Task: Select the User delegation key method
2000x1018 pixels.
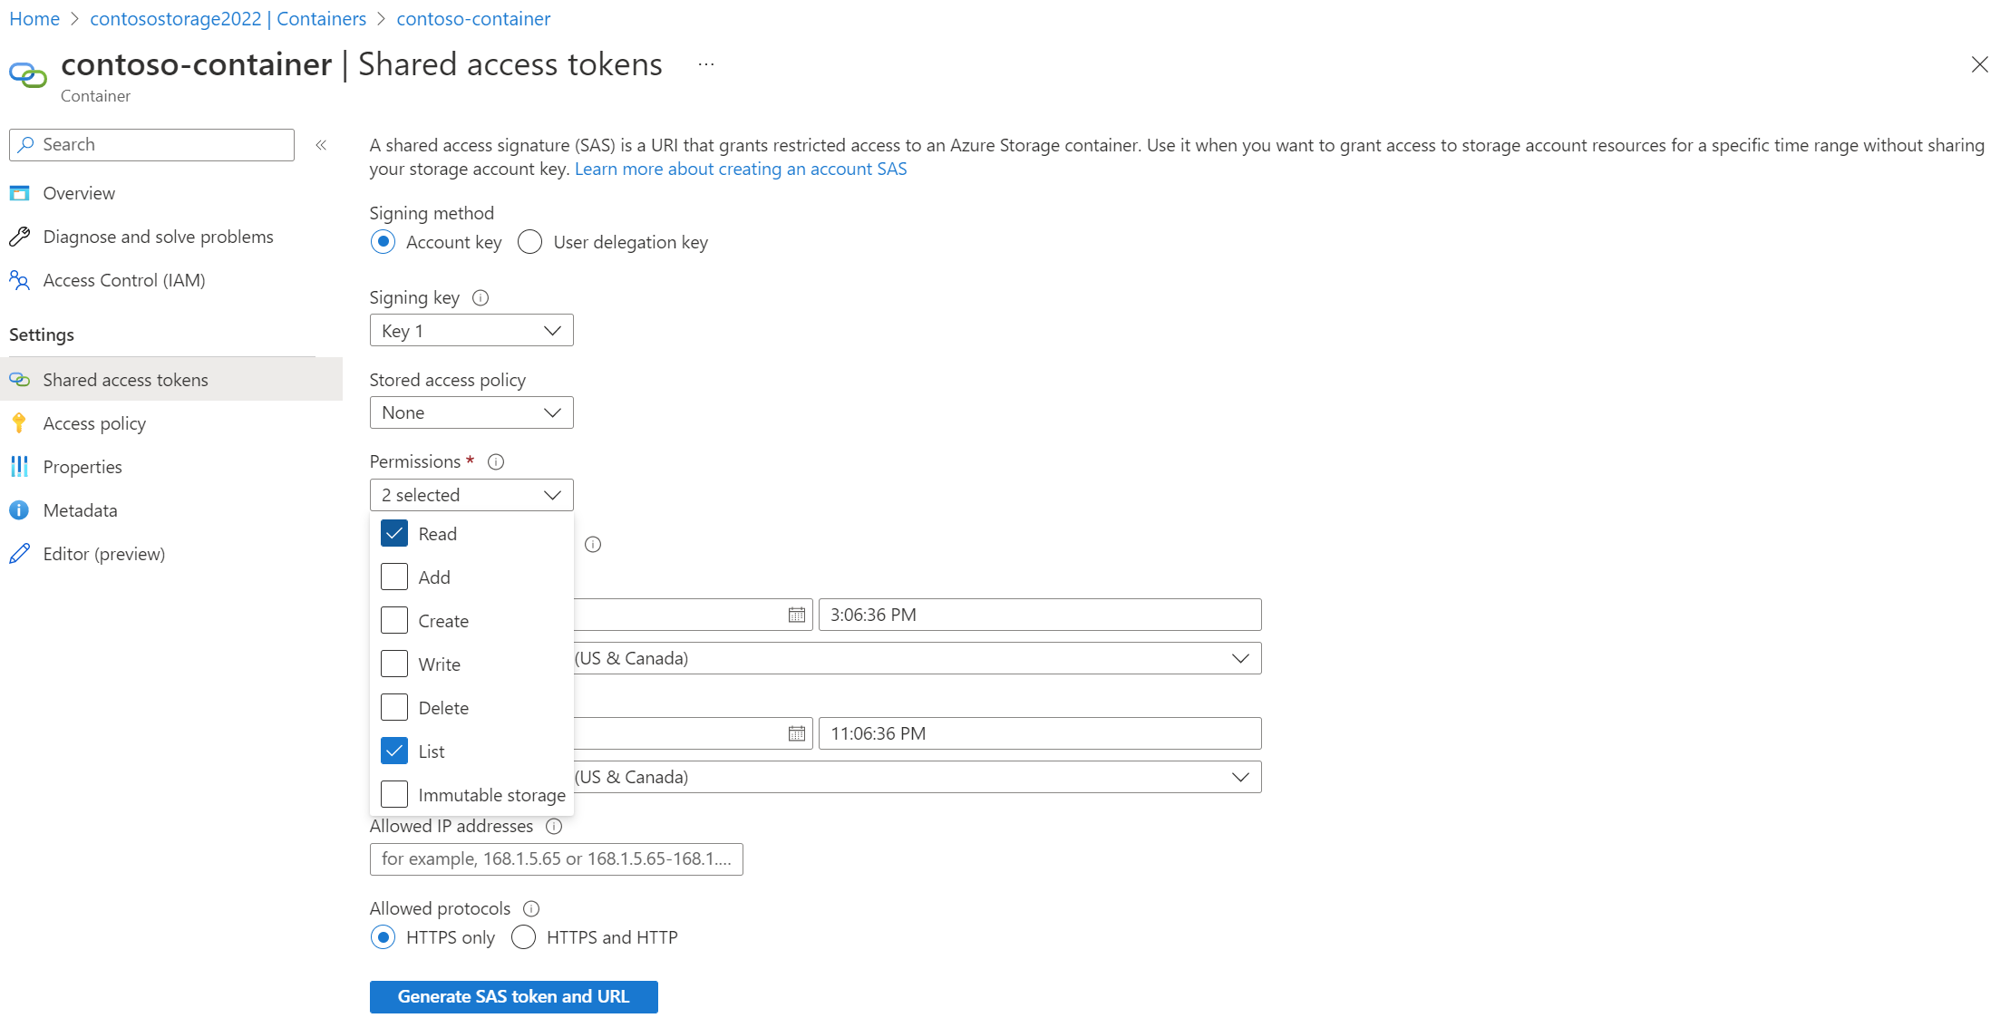Action: click(529, 241)
